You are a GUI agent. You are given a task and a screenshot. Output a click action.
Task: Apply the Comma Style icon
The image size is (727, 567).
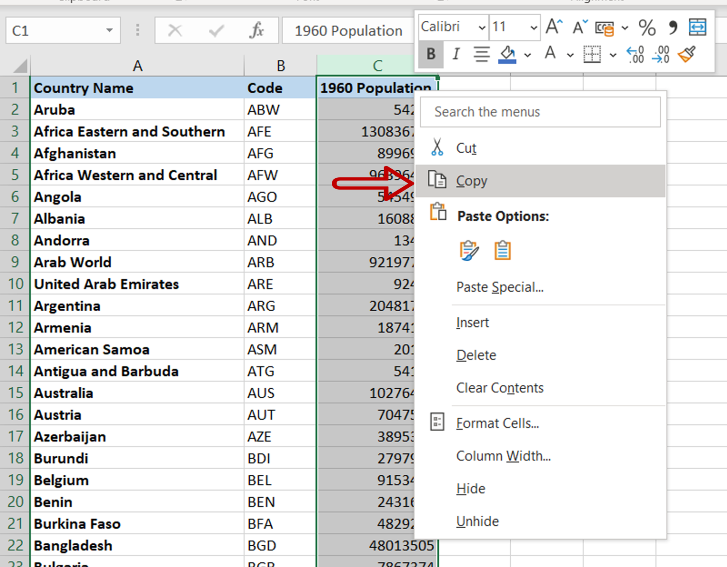coord(673,28)
